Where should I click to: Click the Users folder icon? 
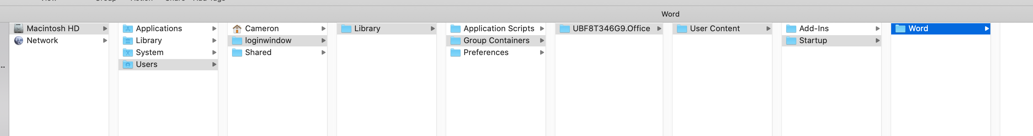point(128,64)
